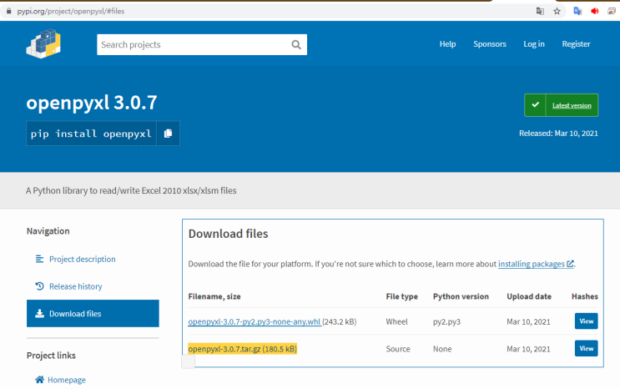620x389 pixels.
Task: Click the PyPI logo
Action: coord(43,44)
